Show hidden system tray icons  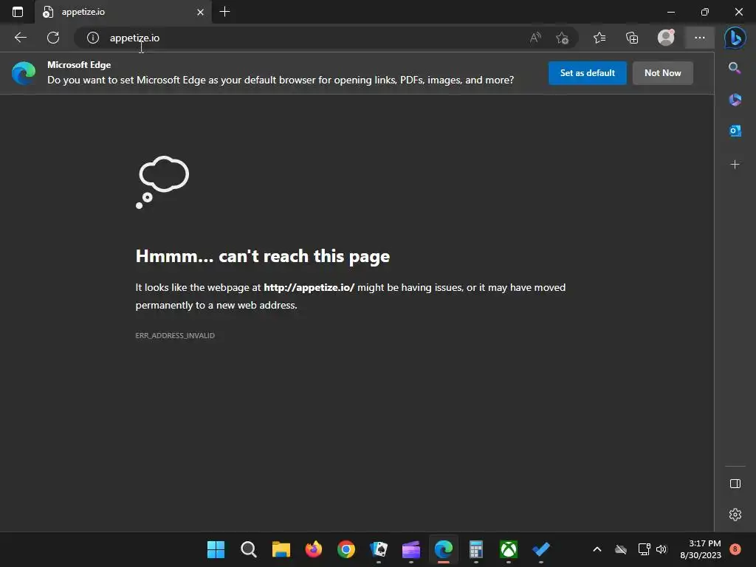(597, 549)
